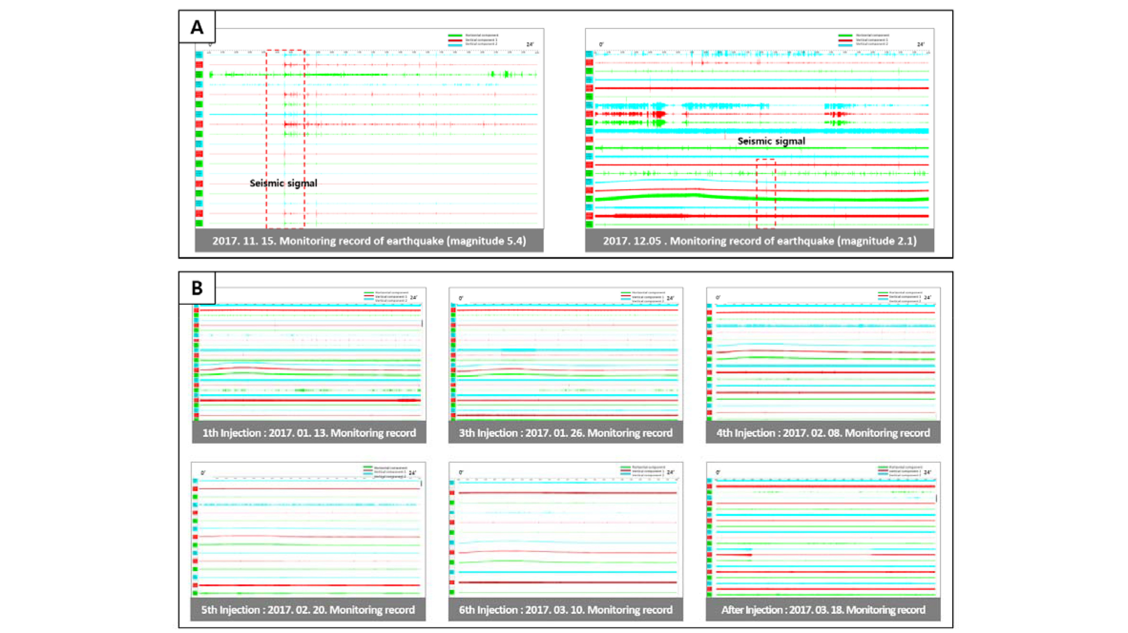Click the green legend swatch in magnitude 5.4 chart
This screenshot has height=633, width=1128.
click(x=455, y=35)
